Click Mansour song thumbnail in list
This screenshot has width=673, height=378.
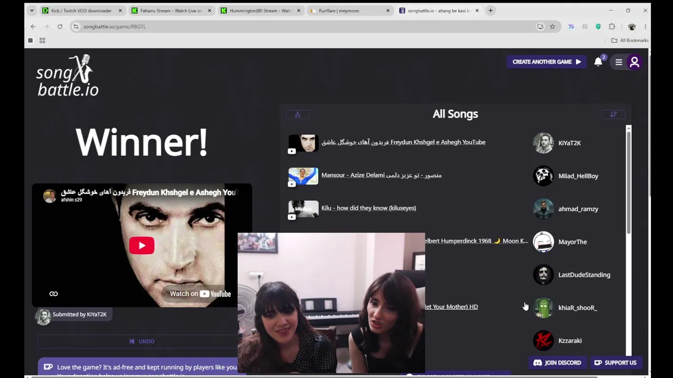(303, 176)
